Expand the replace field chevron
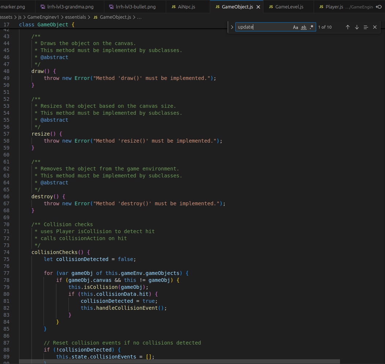The image size is (385, 364). [232, 27]
